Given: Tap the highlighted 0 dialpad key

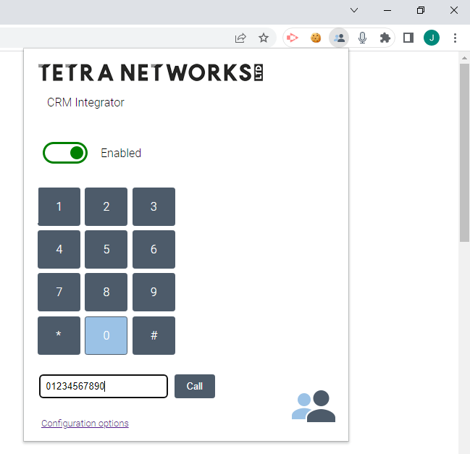Looking at the screenshot, I should pos(106,335).
